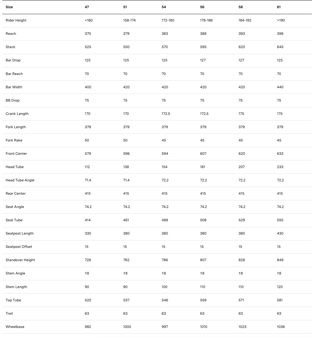Click the Wheelbase row label
Viewport: 314px width, 337px height.
pos(15,327)
